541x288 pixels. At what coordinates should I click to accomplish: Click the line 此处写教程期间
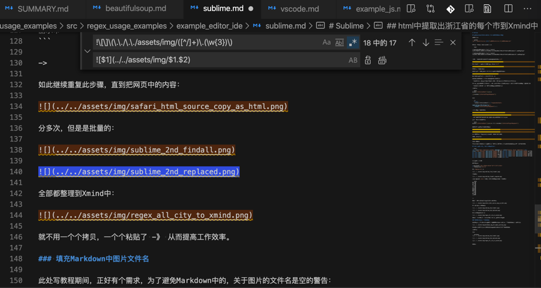184,280
